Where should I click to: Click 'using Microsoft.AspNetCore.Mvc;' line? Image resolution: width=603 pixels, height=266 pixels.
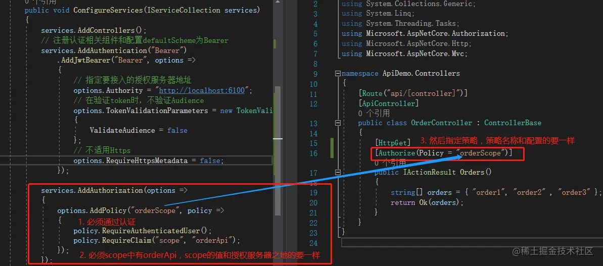point(405,54)
